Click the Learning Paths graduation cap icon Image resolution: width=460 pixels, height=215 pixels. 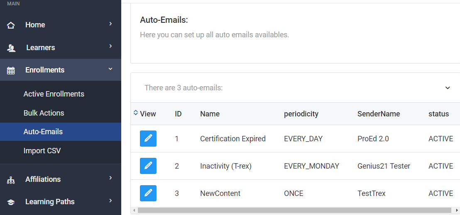coord(11,202)
